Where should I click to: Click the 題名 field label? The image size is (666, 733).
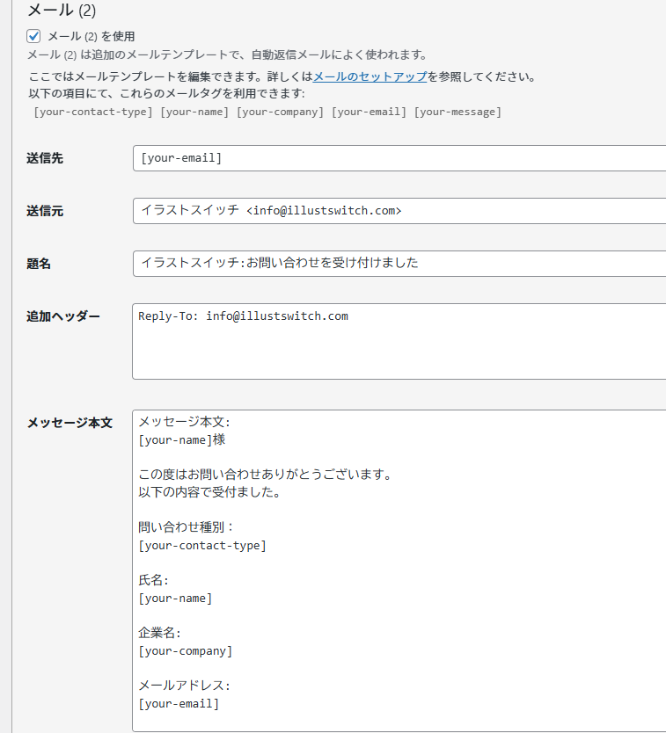[x=39, y=264]
